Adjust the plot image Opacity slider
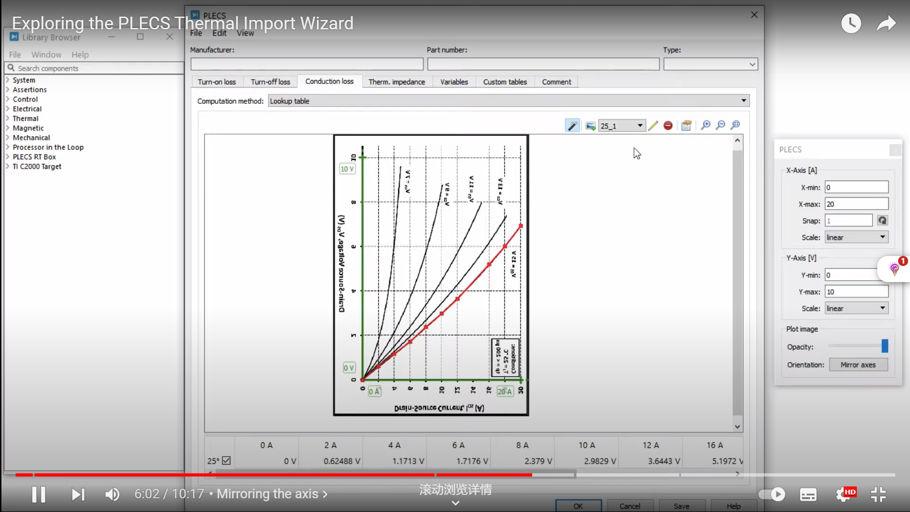This screenshot has height=512, width=910. coord(884,346)
